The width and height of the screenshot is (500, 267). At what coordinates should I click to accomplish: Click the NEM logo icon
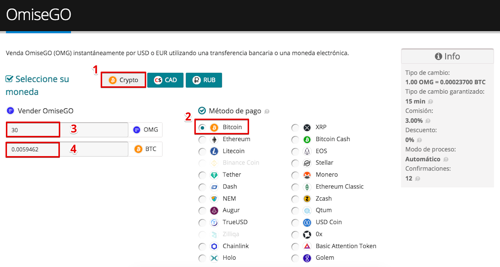point(214,199)
